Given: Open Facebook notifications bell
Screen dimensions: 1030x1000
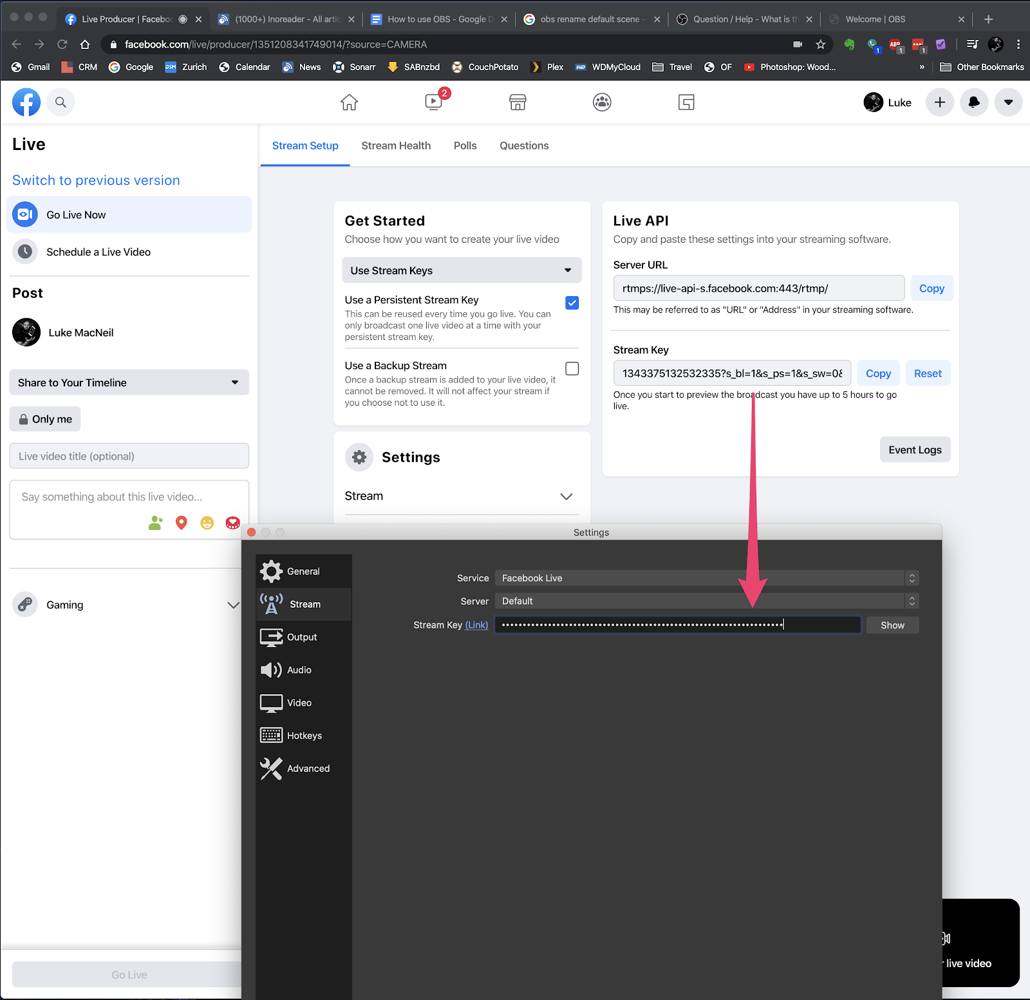Looking at the screenshot, I should [x=974, y=102].
